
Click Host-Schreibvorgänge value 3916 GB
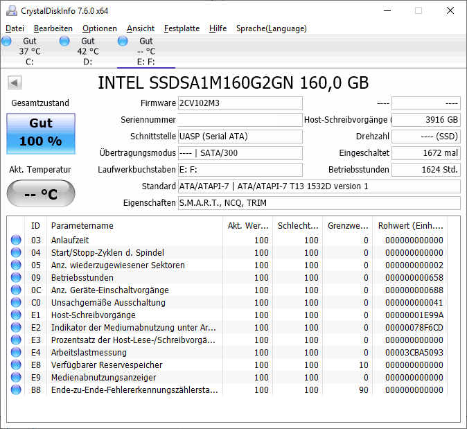[426, 120]
